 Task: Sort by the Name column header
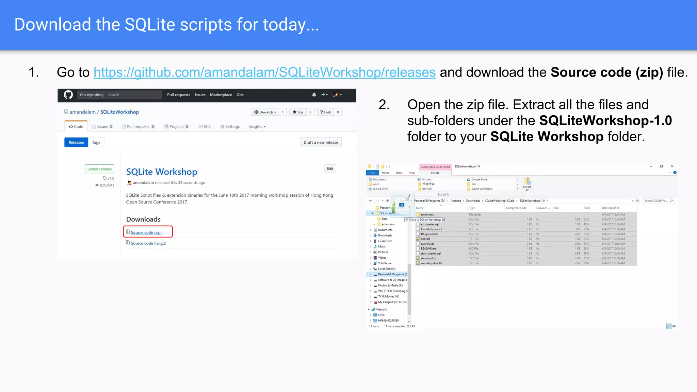420,208
